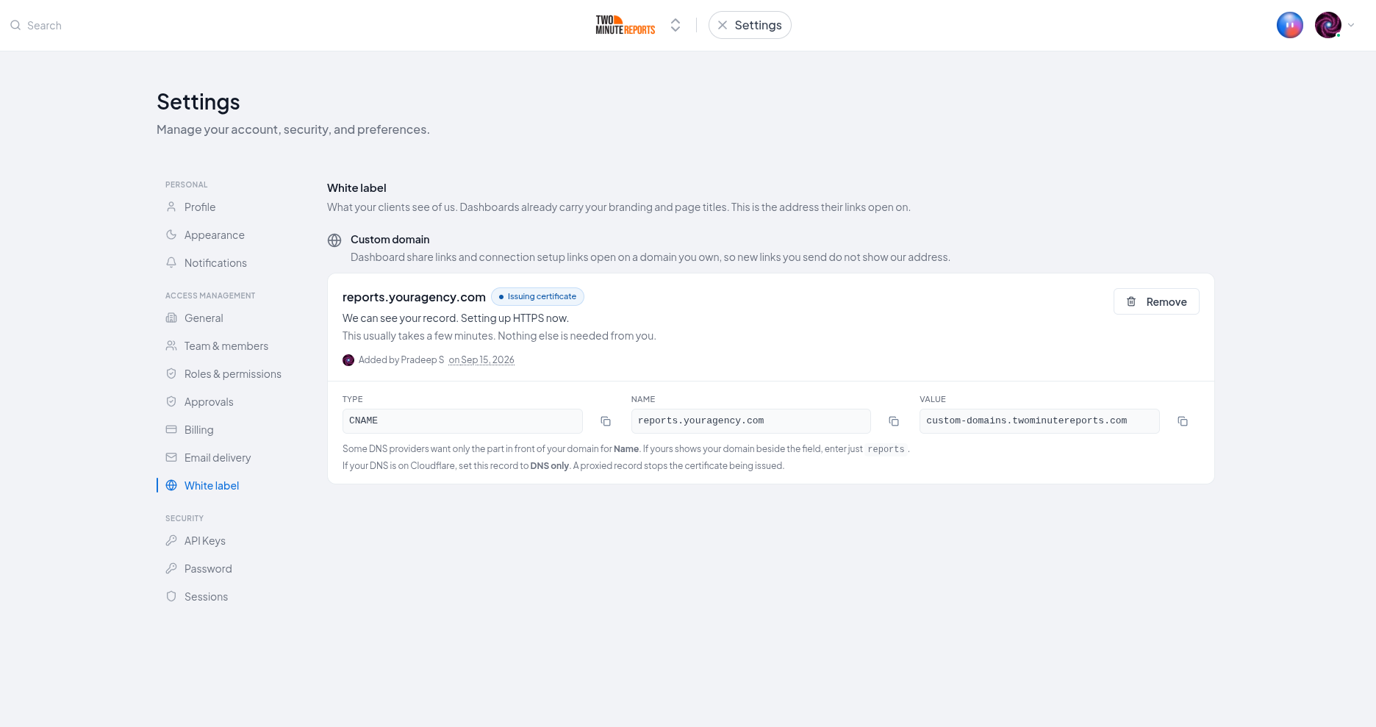Click the NAME field showing reports.youragency.com

[x=750, y=421]
